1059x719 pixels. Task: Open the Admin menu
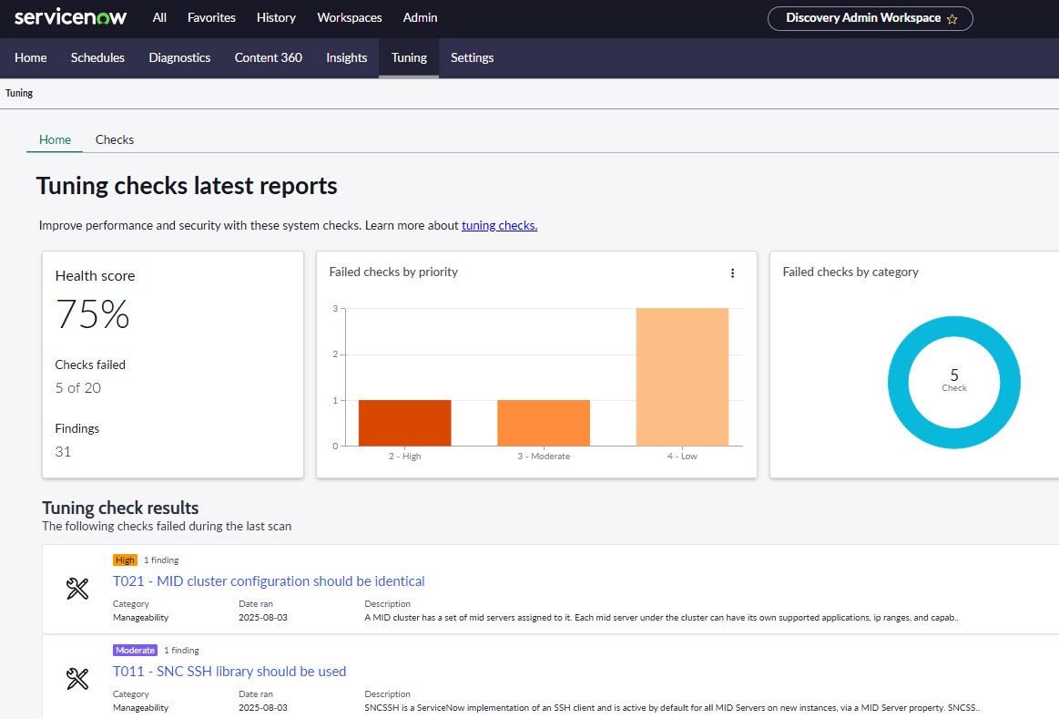[x=420, y=17]
